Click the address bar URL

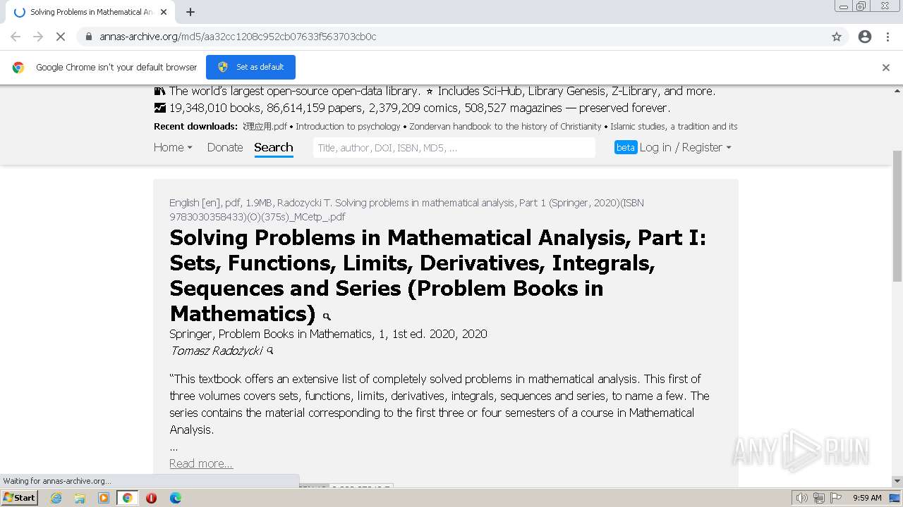[x=238, y=37]
